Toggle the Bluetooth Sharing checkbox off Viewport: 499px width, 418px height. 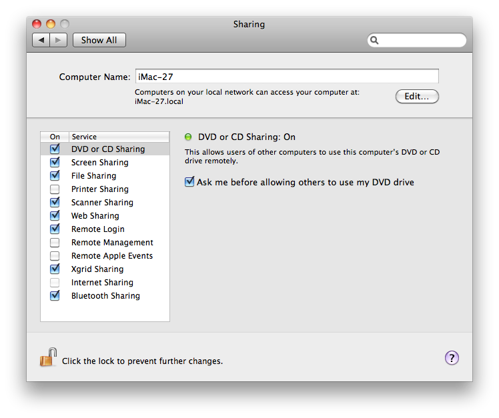[x=55, y=296]
